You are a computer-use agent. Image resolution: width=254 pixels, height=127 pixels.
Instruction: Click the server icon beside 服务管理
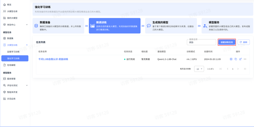4,79
